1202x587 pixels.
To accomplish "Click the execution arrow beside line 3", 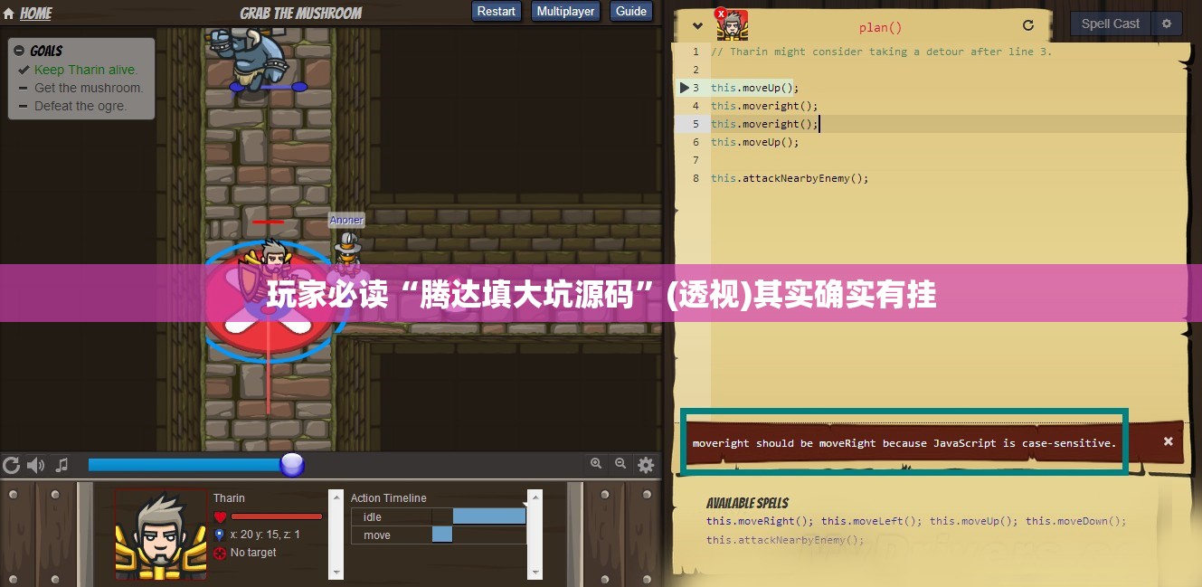I will (x=685, y=88).
